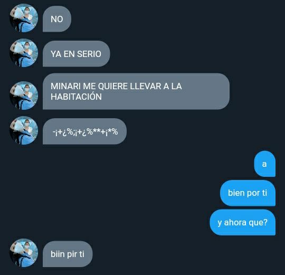Click the word 'pir' in last message

(x=72, y=254)
